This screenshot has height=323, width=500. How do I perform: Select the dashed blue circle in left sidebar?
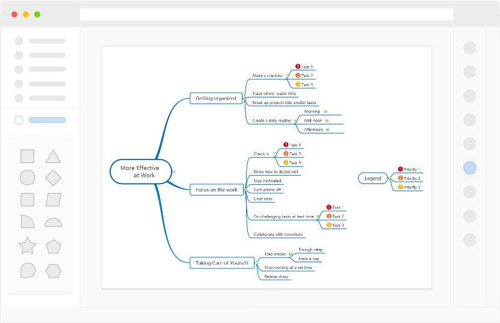19,120
